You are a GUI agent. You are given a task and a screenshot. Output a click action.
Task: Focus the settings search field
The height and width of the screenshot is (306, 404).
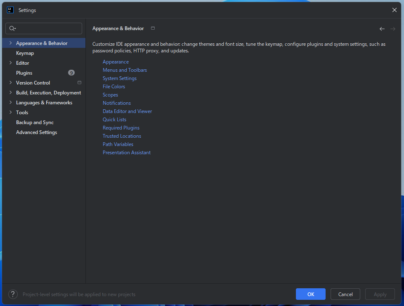pos(47,28)
